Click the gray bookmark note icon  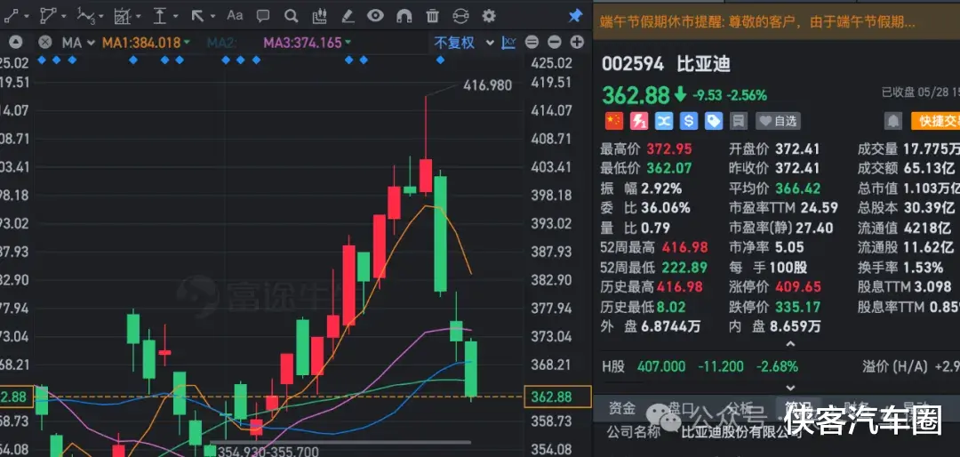739,121
